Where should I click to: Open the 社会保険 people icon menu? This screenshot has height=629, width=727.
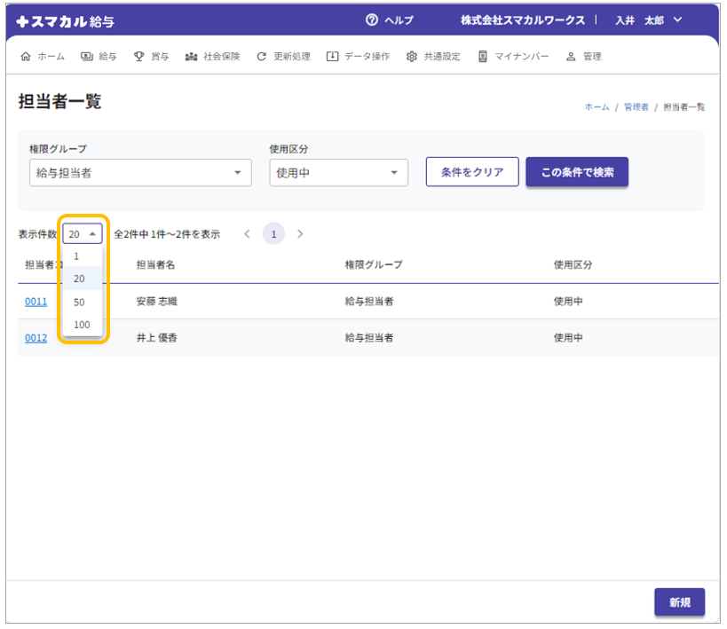[191, 57]
